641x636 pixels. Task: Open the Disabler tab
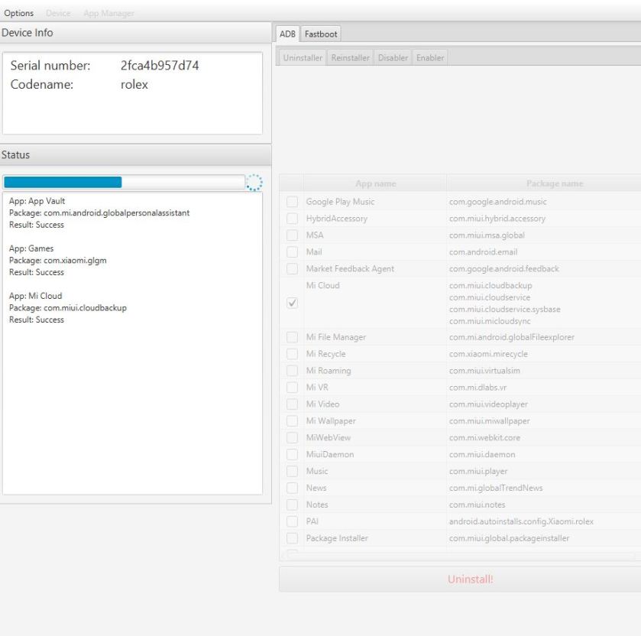click(394, 58)
